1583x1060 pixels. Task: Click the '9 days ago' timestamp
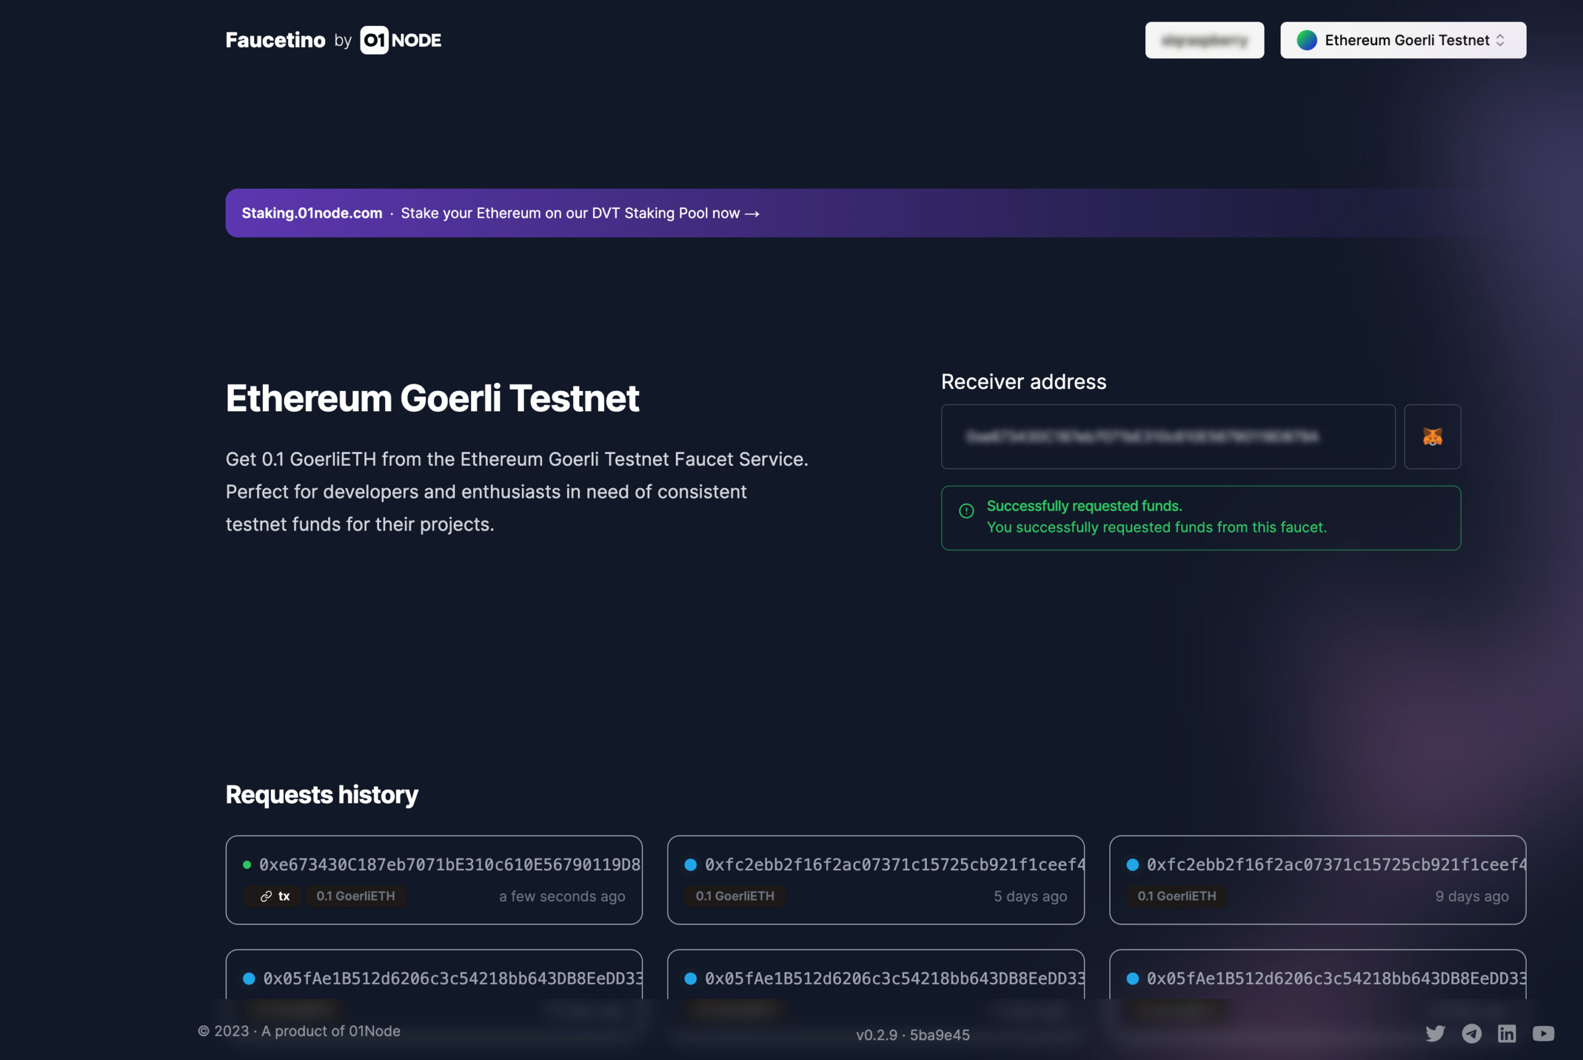(x=1472, y=896)
